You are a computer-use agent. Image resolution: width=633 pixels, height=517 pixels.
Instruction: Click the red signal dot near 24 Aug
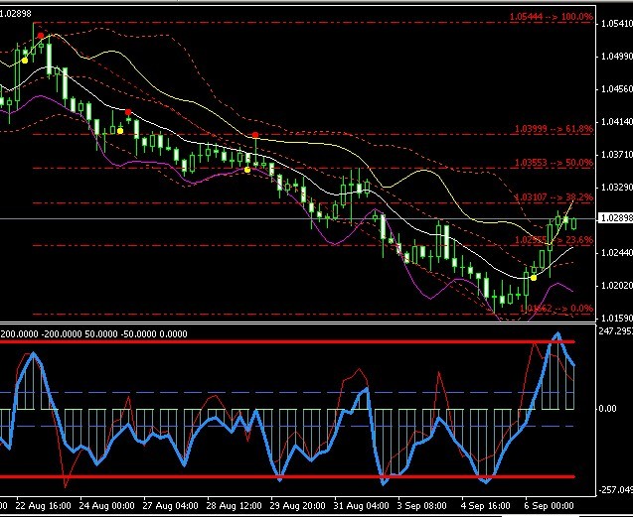click(128, 112)
